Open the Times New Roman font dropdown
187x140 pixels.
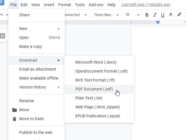click(106, 15)
